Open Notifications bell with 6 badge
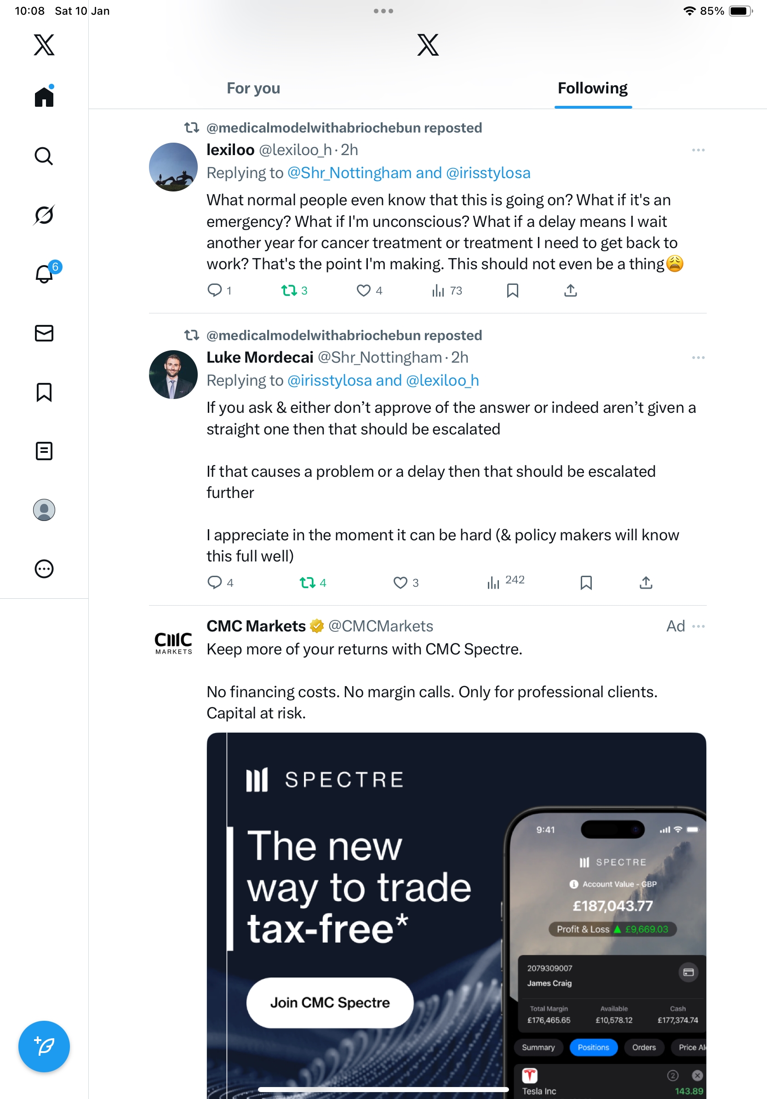 (x=45, y=274)
